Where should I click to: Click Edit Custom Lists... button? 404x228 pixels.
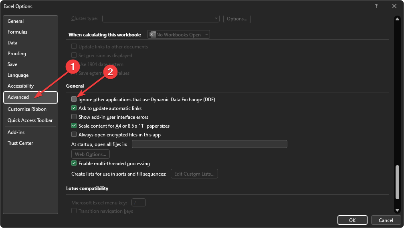coord(194,174)
